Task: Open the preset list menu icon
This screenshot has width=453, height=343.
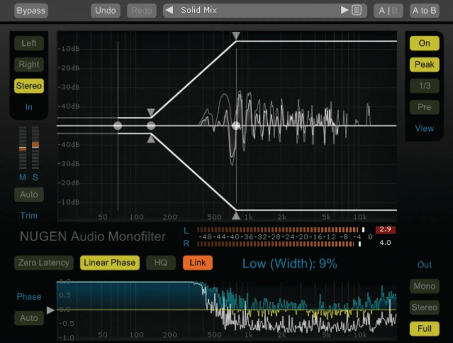Action: [357, 11]
